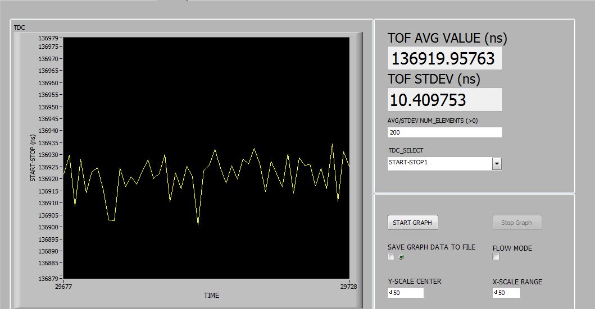Click the TOF AVG VALUE (ns) heading
This screenshot has height=309, width=595.
click(x=447, y=38)
